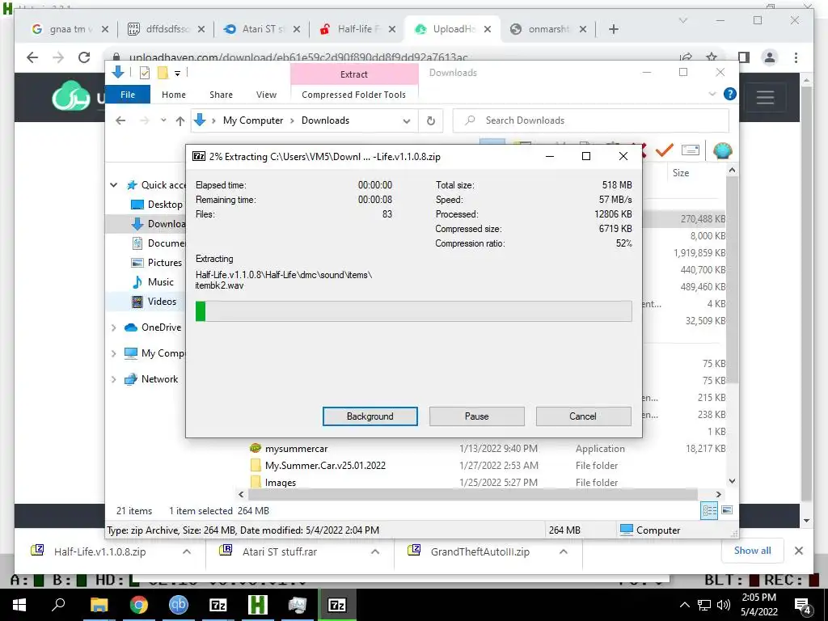Viewport: 828px width, 621px height.
Task: Switch to the Atari ST Chrome tab
Action: pyautogui.click(x=261, y=29)
